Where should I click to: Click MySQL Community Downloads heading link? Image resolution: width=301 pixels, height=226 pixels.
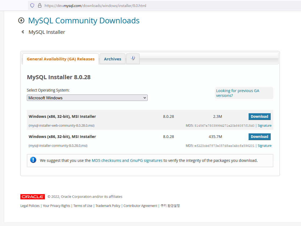[84, 20]
